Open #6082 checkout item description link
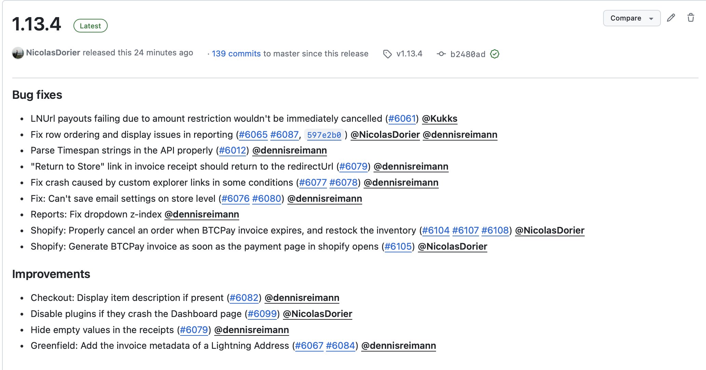Viewport: 706px width, 370px height. pyautogui.click(x=244, y=298)
